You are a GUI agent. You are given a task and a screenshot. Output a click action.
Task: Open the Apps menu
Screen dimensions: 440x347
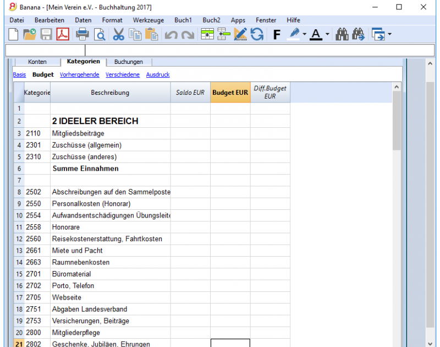coord(238,20)
